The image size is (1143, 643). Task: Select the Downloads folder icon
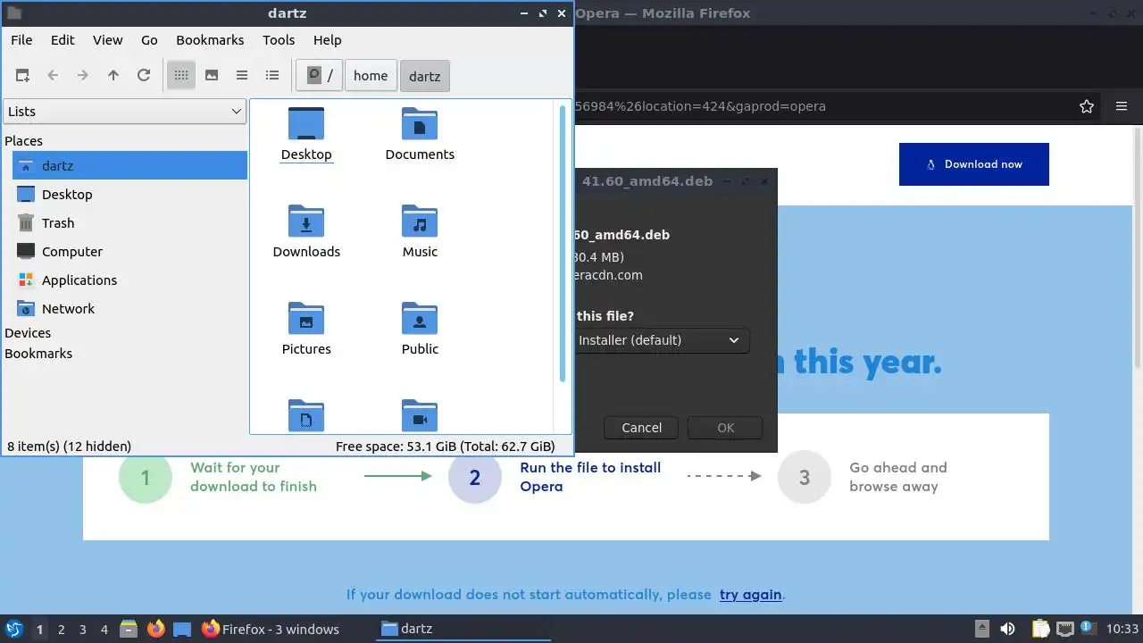(306, 231)
